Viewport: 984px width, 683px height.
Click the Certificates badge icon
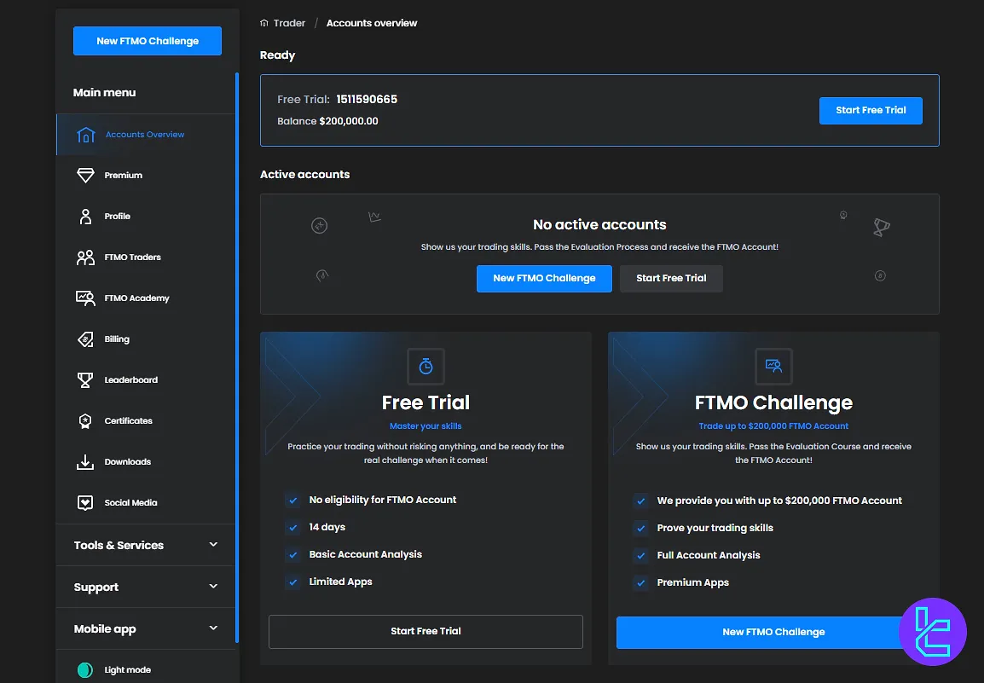tap(85, 421)
